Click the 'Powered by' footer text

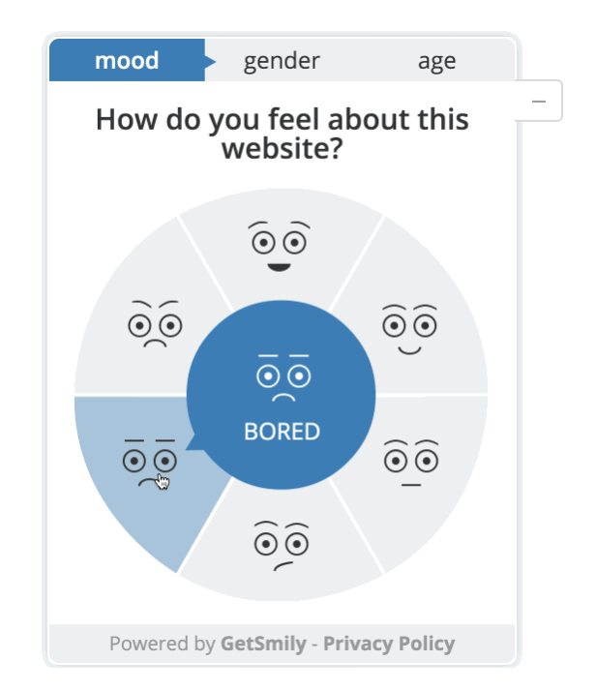(163, 644)
